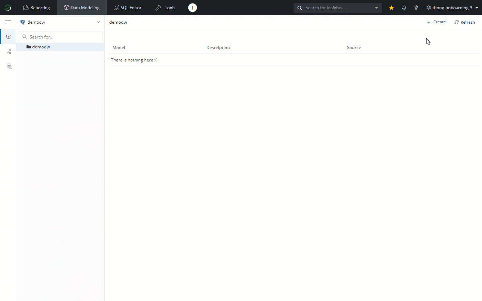482x301 pixels.
Task: Switch to the SQL Editor tab
Action: click(128, 7)
